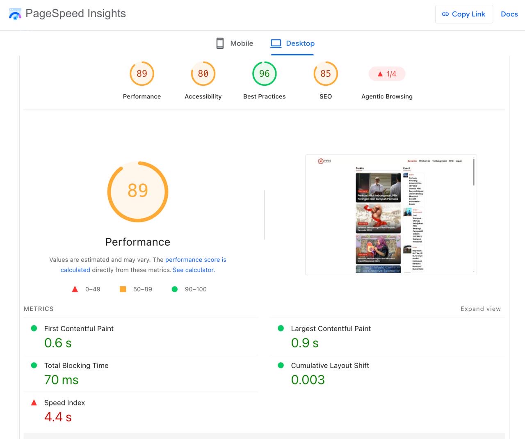Open the See calculator link
Viewport: 525px width, 439px height.
tap(194, 270)
